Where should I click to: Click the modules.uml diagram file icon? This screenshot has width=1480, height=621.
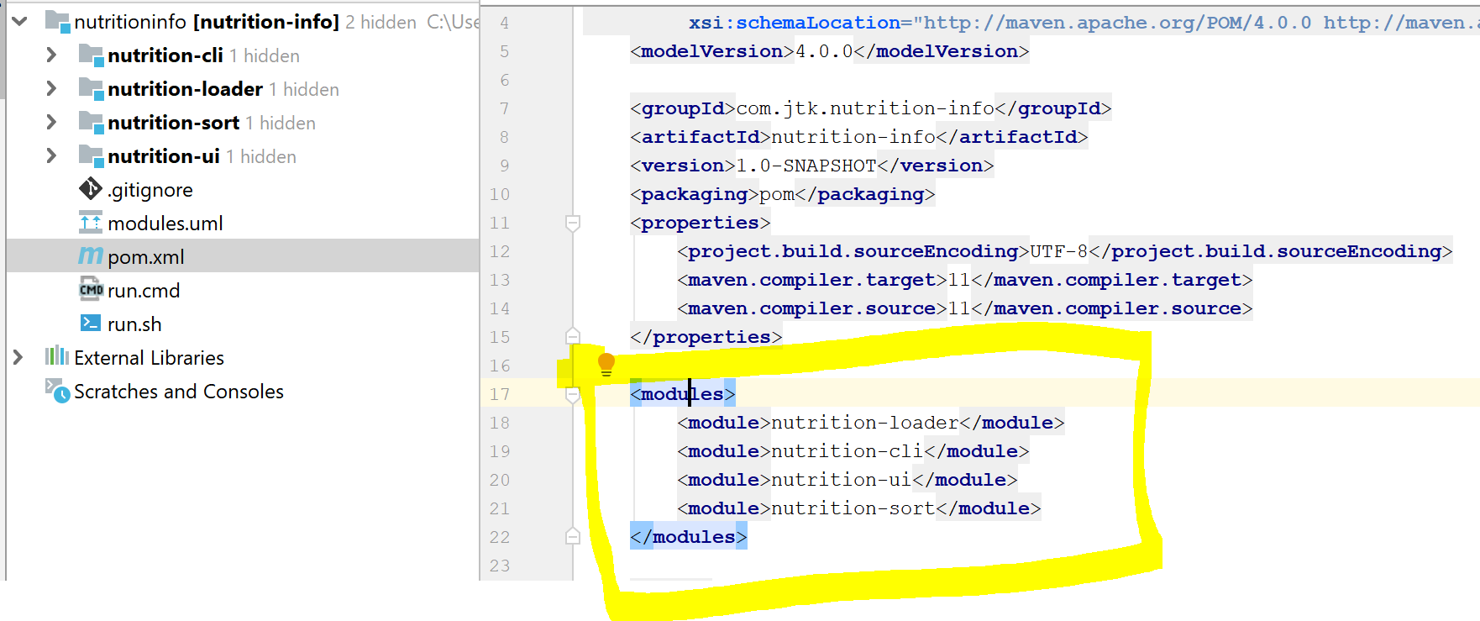[91, 223]
